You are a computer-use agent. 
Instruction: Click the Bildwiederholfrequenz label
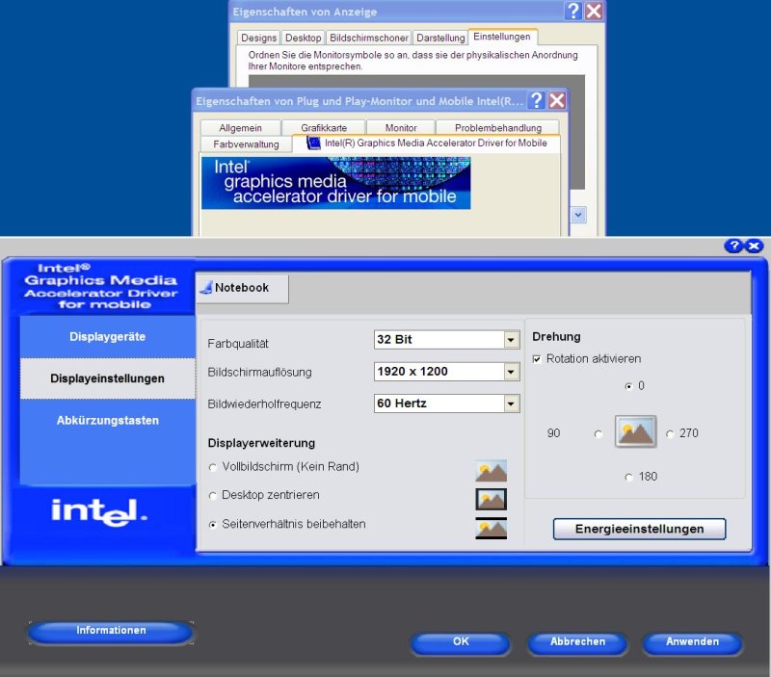coord(264,404)
